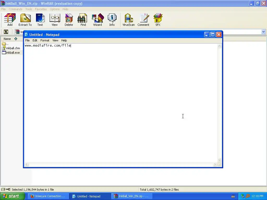The height and width of the screenshot is (200, 267).
Task: Click the Delete toolbar icon
Action: (69, 20)
